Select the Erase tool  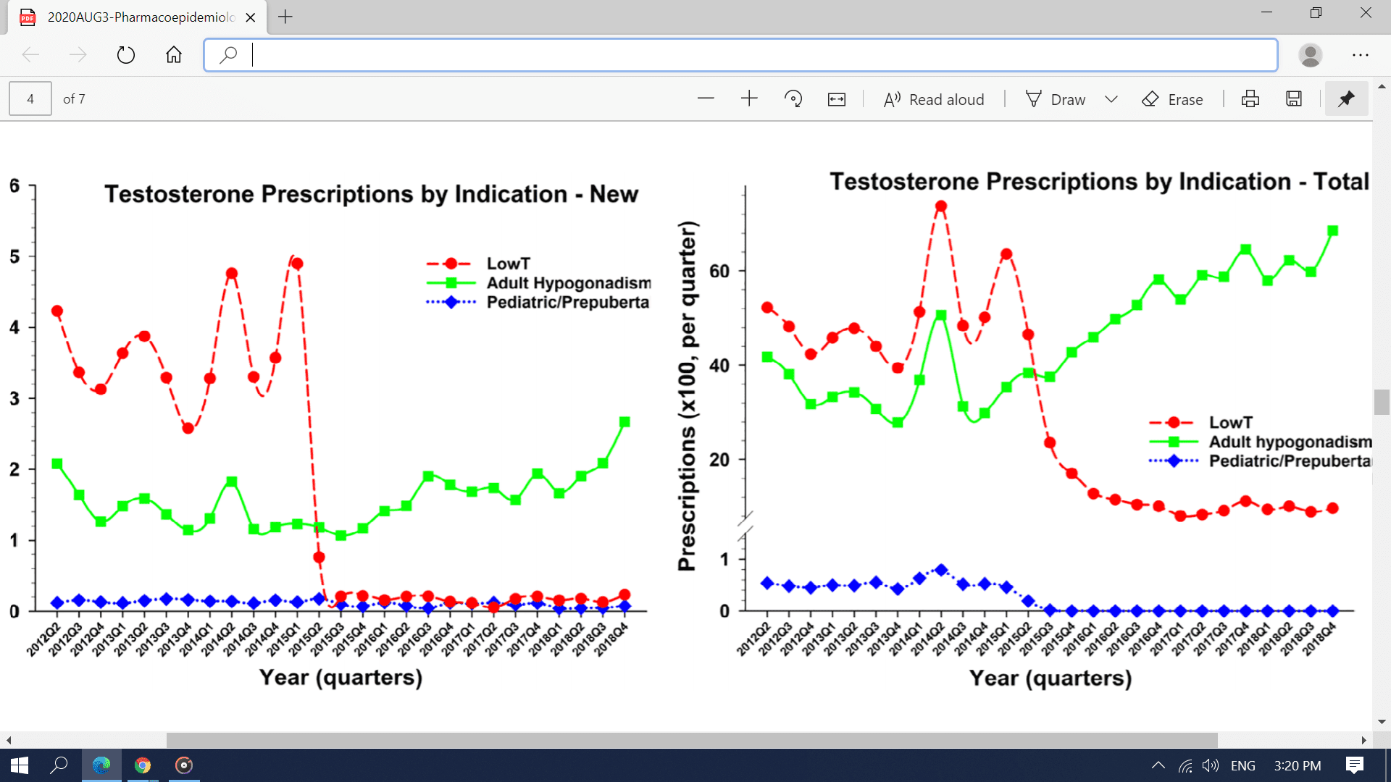[1172, 99]
